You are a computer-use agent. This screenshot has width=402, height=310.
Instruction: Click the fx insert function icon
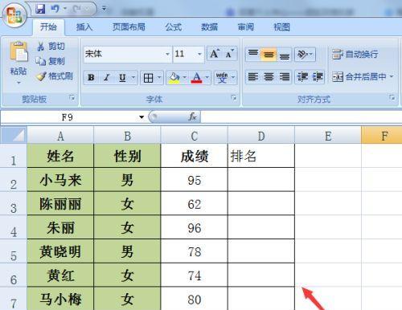[x=192, y=117]
